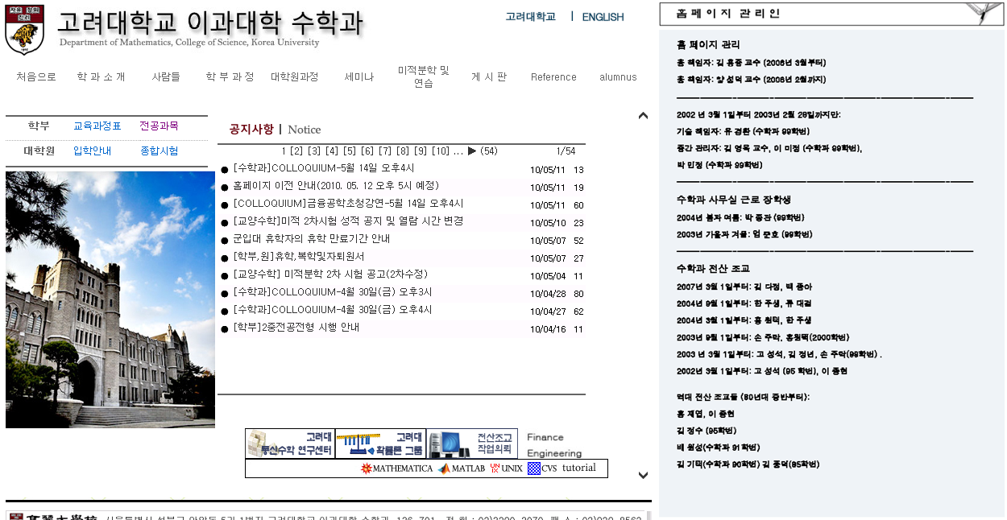Open the 학부과정 navigation menu
Image resolution: width=1007 pixels, height=520 pixels.
(230, 77)
